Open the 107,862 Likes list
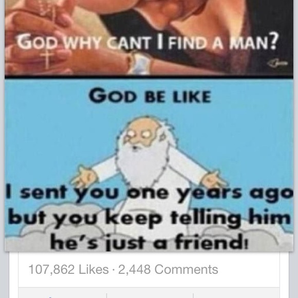 click(68, 269)
